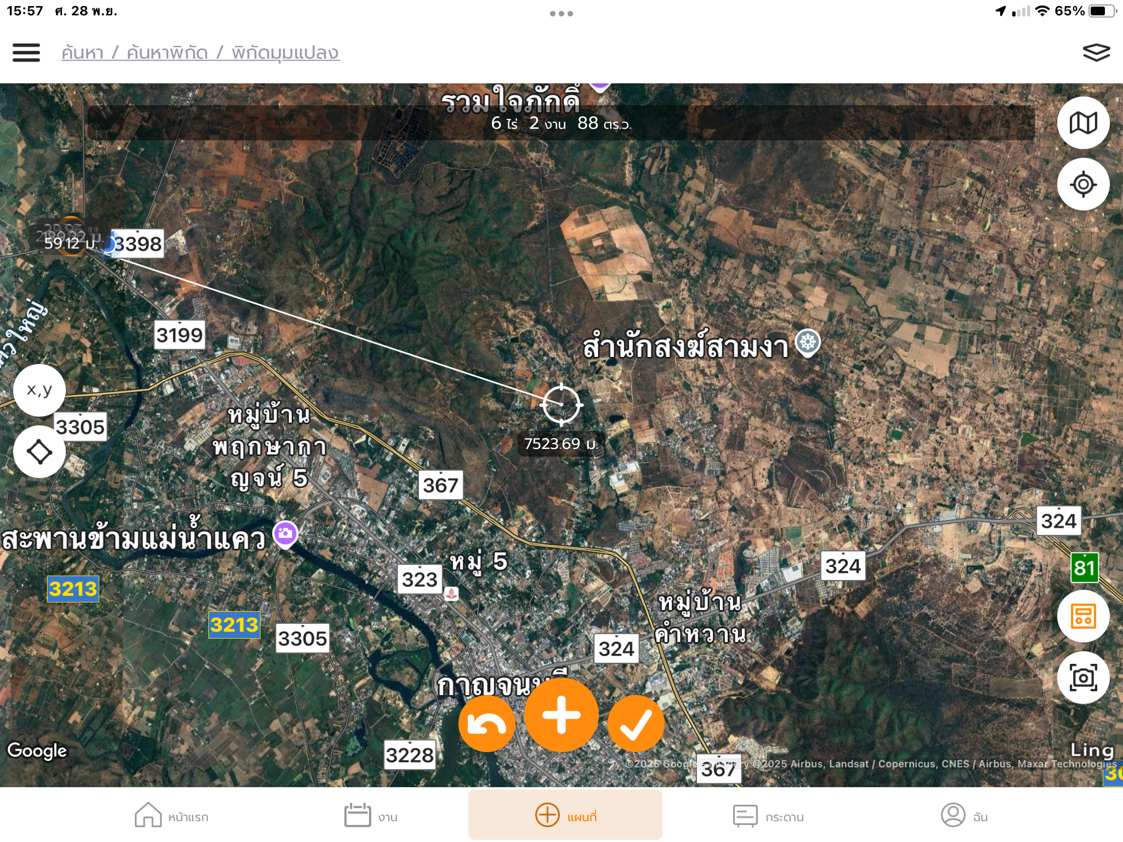Go to หน้าแรก home tab
The image size is (1123, 842).
coord(171,816)
